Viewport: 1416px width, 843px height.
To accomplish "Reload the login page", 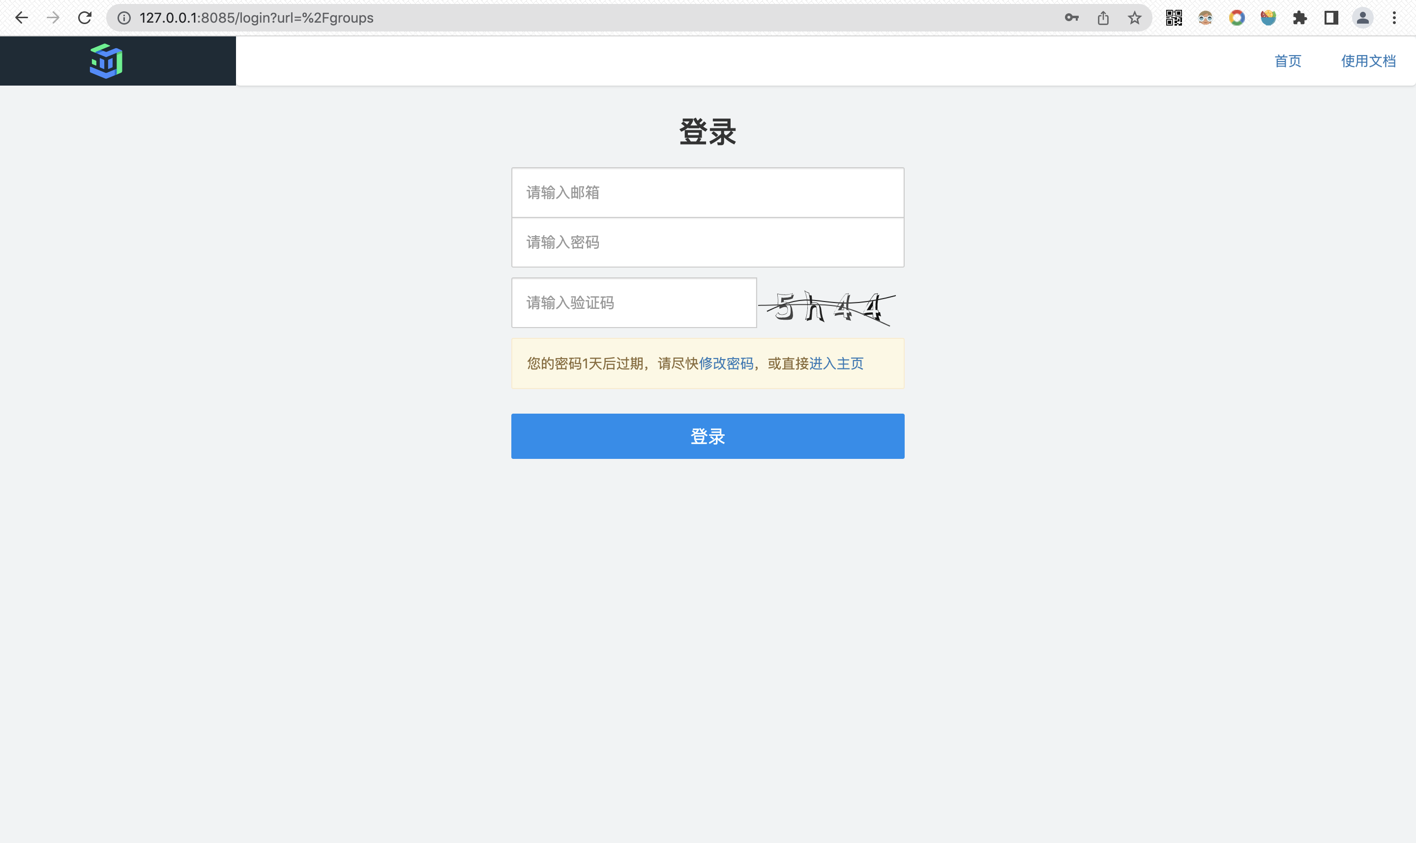I will [x=85, y=18].
